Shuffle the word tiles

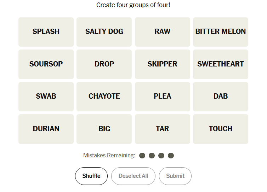tap(91, 176)
